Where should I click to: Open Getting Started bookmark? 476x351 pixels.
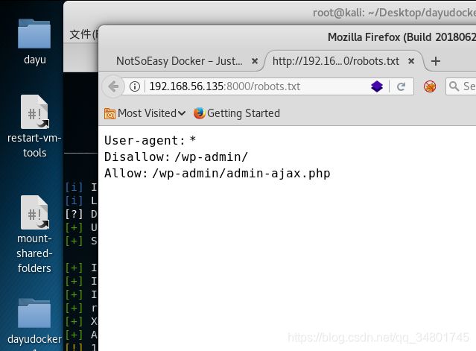click(237, 113)
